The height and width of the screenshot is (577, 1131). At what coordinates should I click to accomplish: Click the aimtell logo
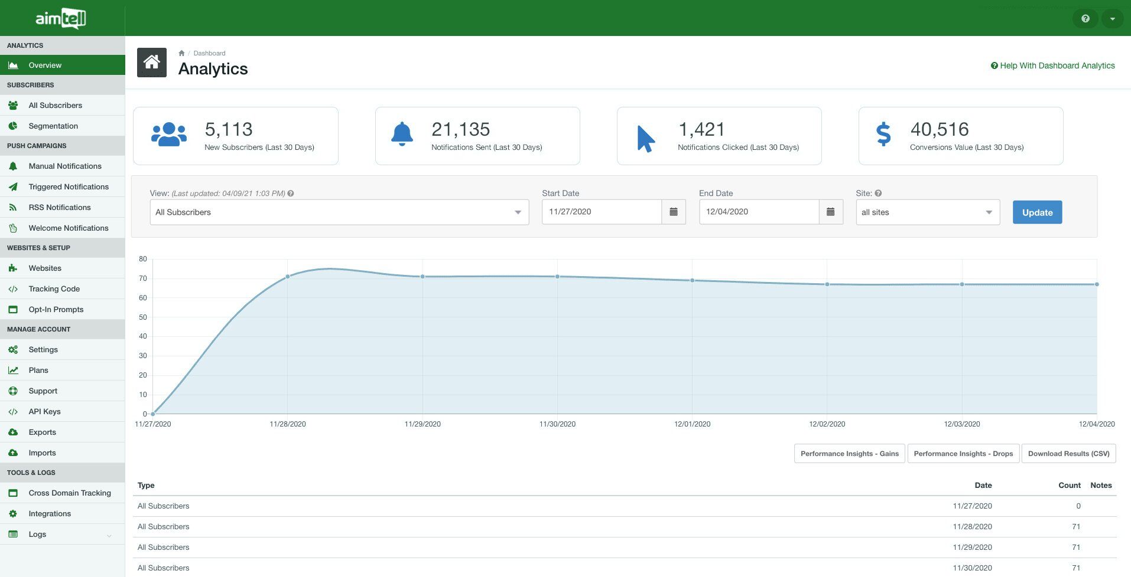pyautogui.click(x=61, y=19)
